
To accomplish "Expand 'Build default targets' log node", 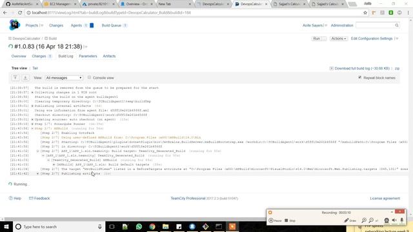I will click(54, 164).
